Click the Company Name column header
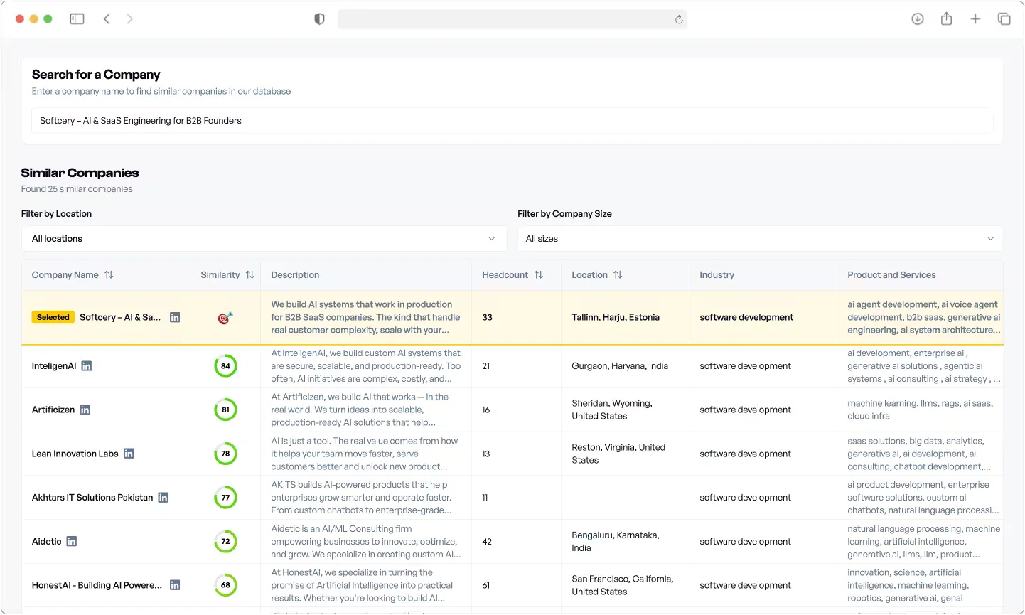 [65, 275]
